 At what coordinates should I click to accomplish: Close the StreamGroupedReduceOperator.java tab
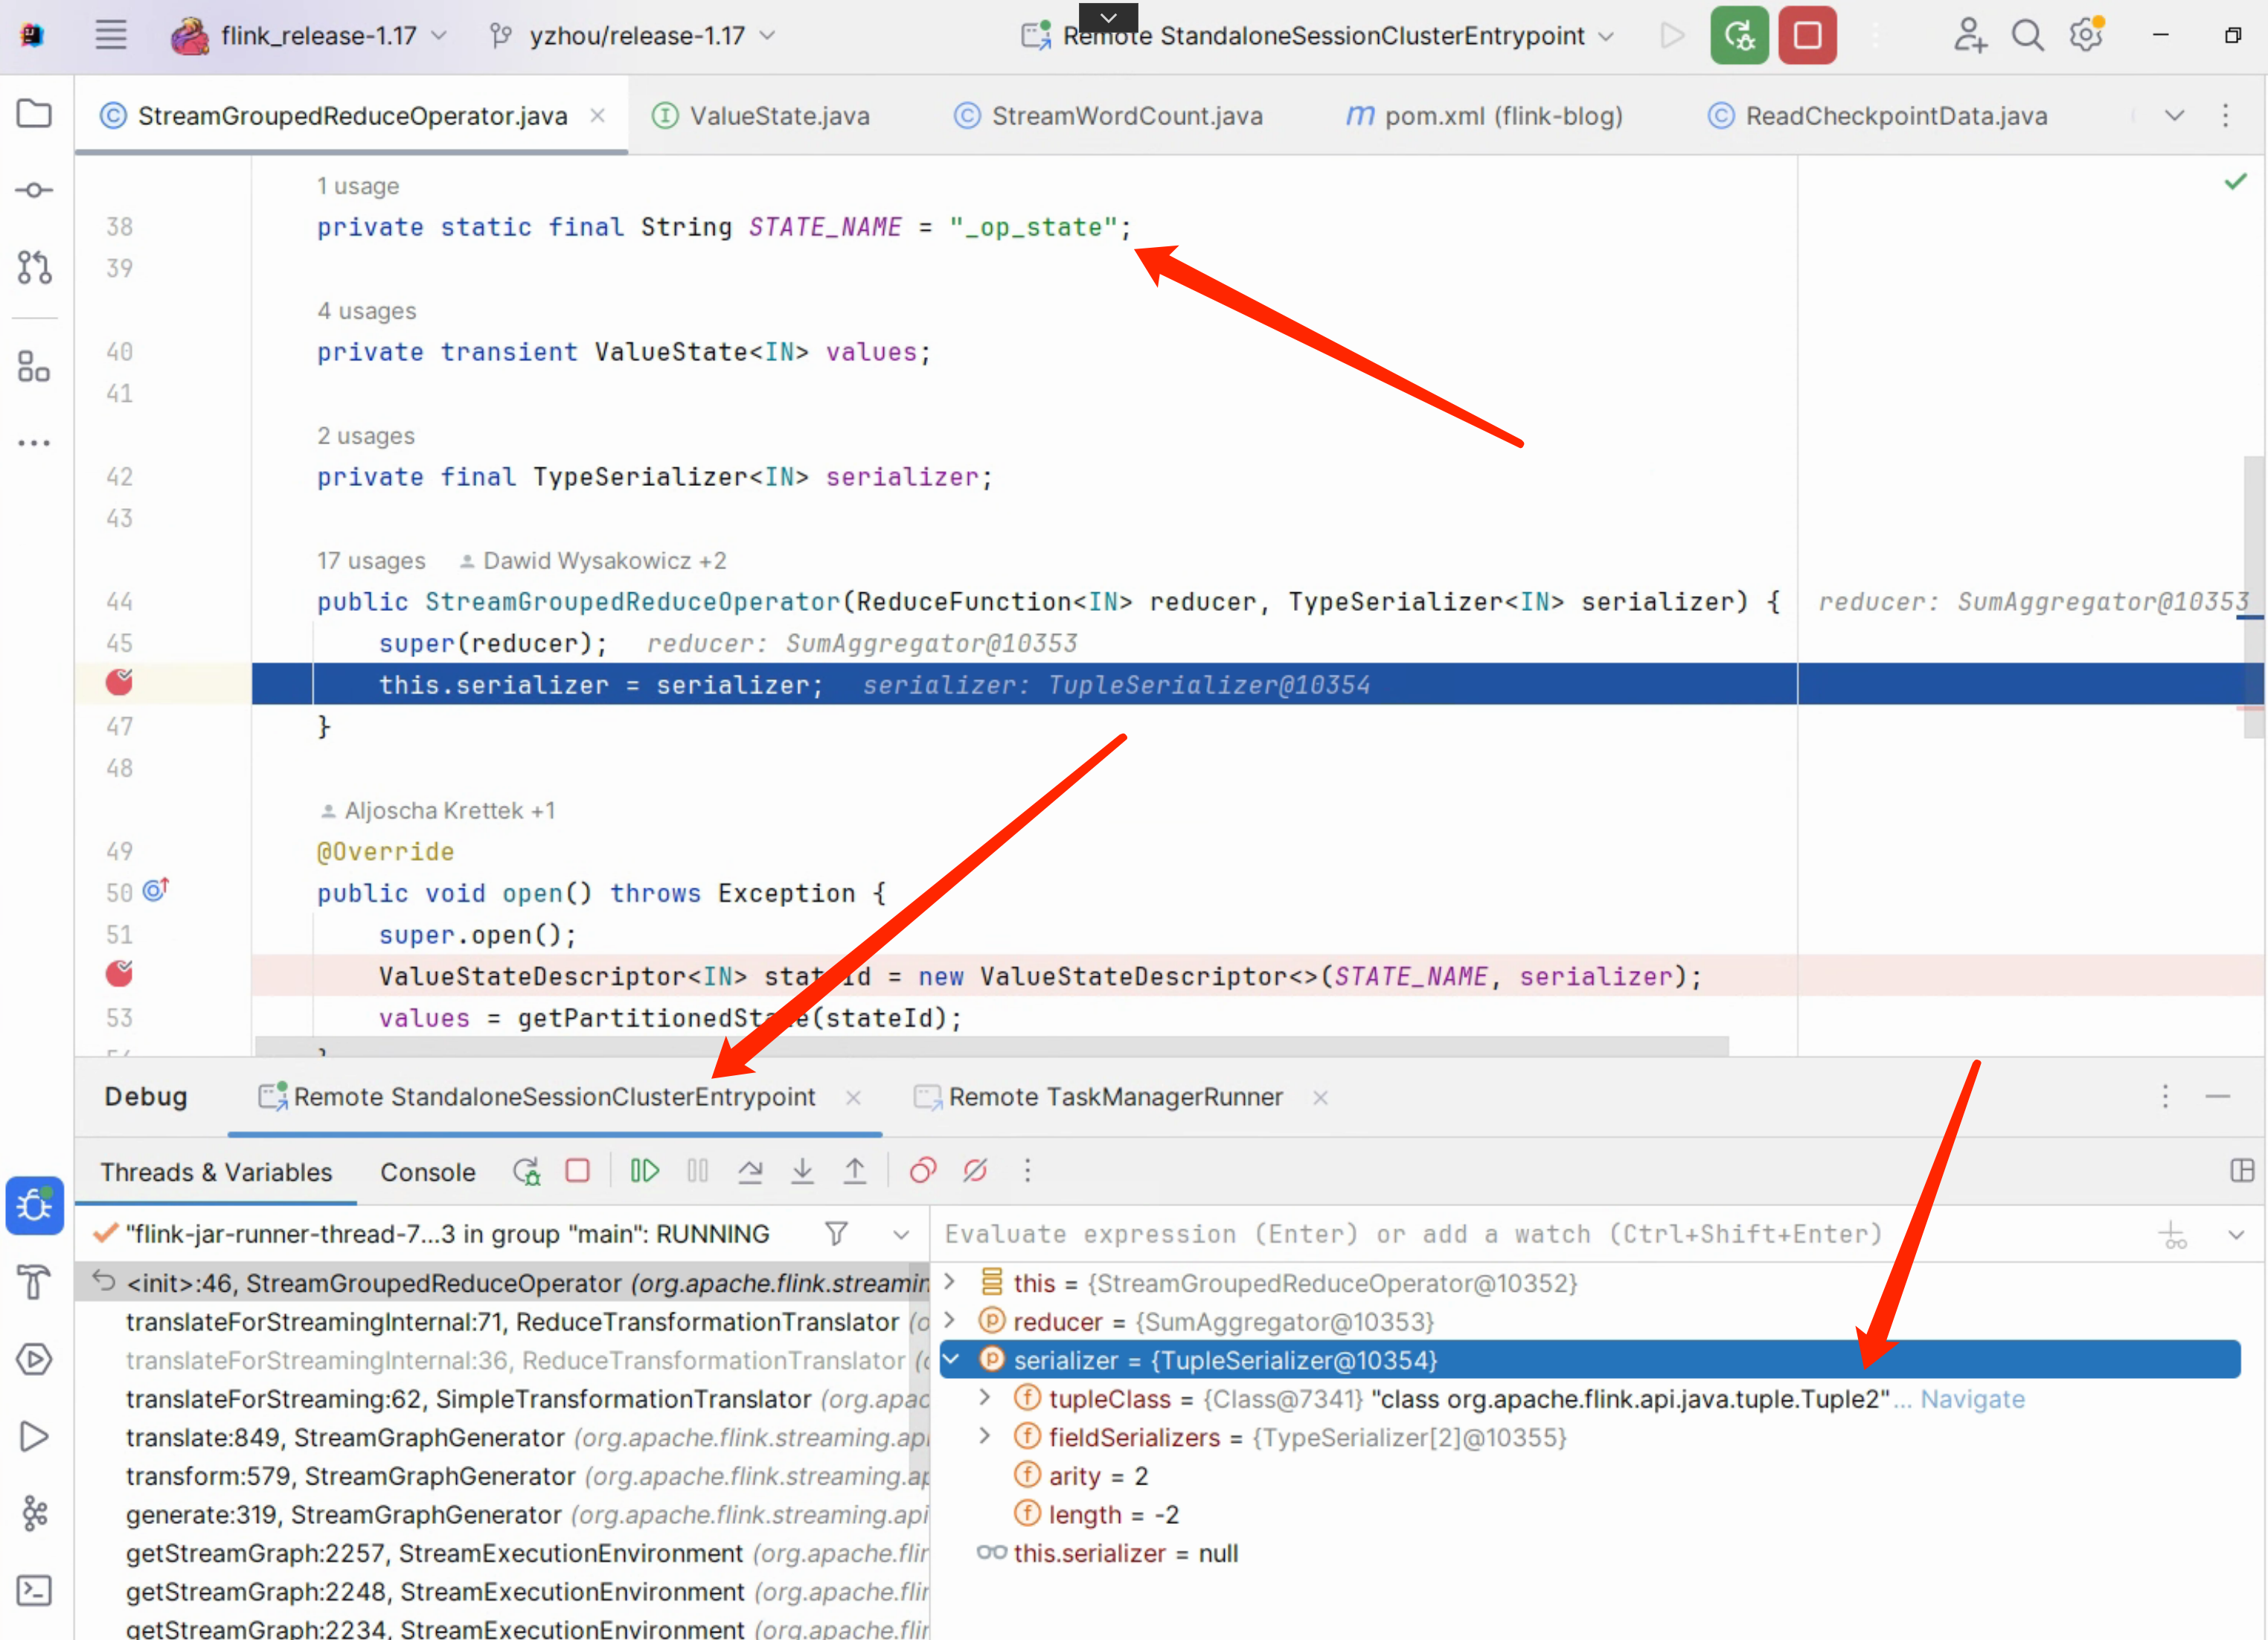coord(597,115)
